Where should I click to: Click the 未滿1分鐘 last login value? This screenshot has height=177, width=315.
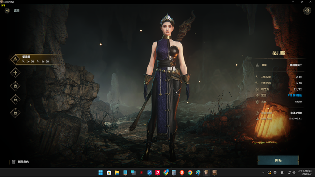click(296, 113)
